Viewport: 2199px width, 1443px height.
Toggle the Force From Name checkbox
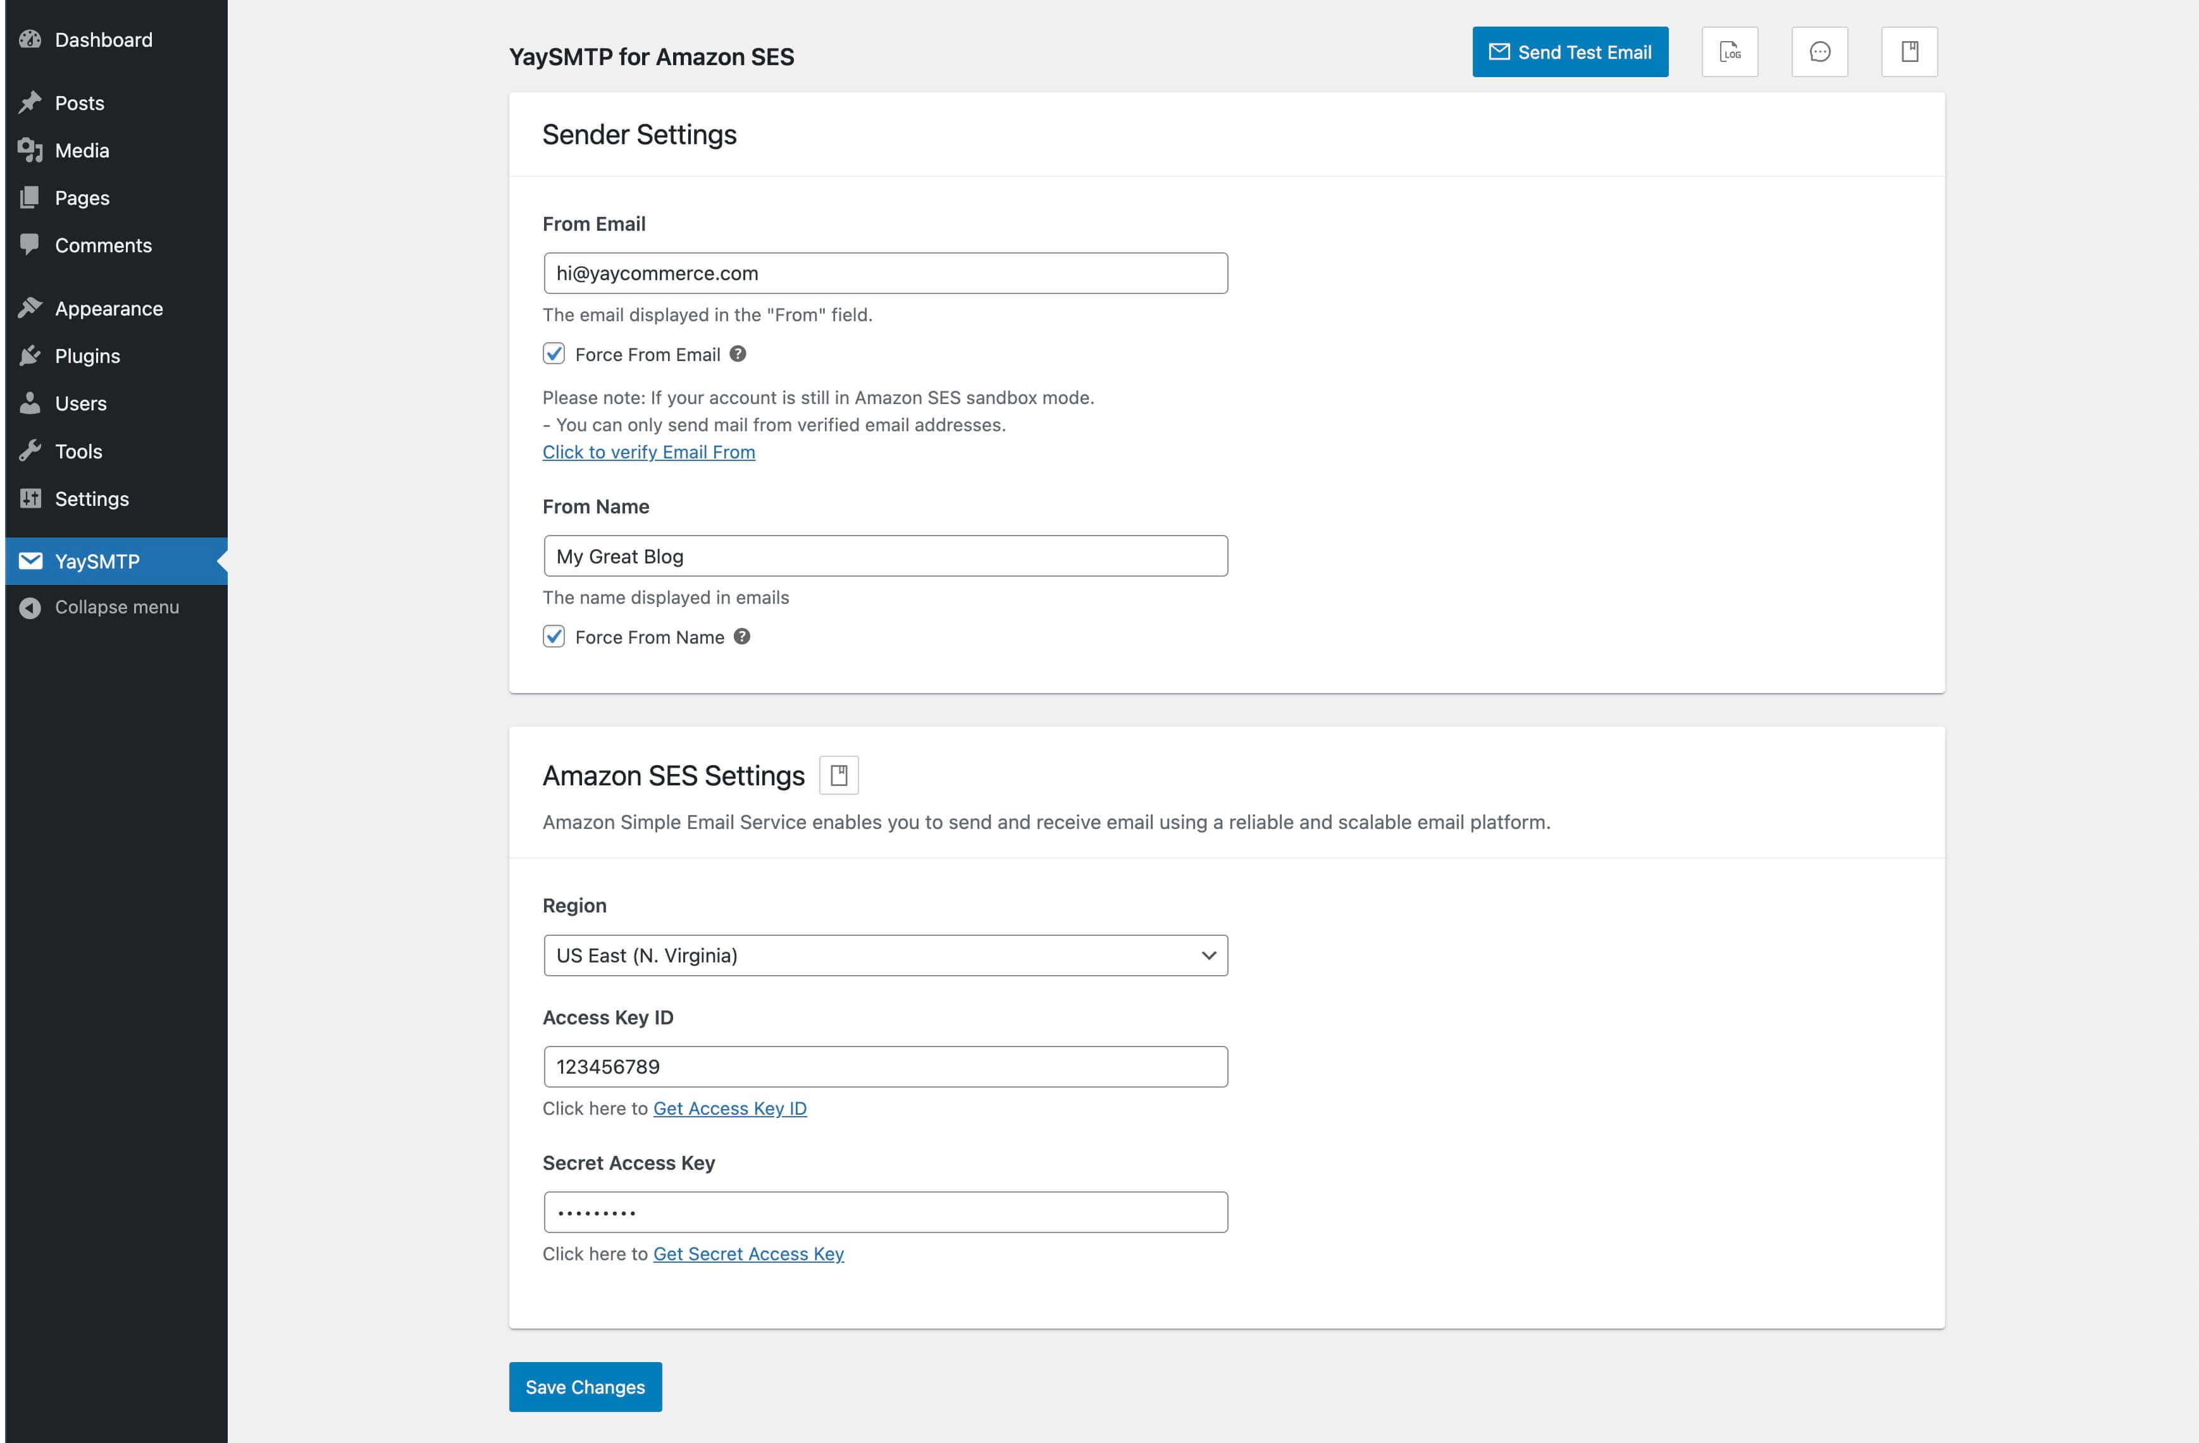554,637
